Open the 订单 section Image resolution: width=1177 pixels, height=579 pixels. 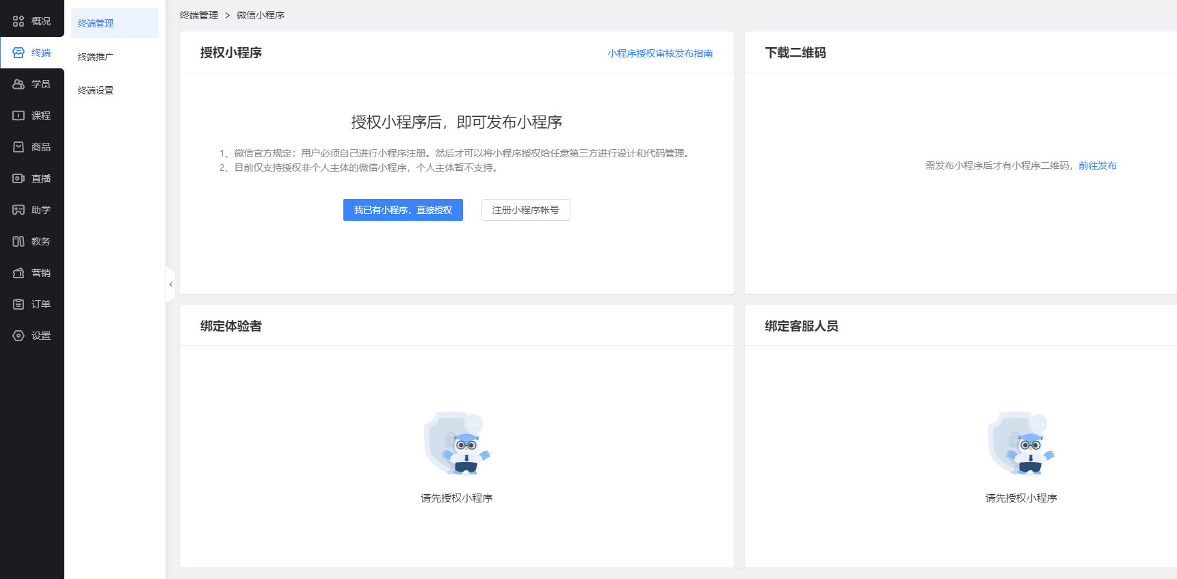[x=32, y=304]
